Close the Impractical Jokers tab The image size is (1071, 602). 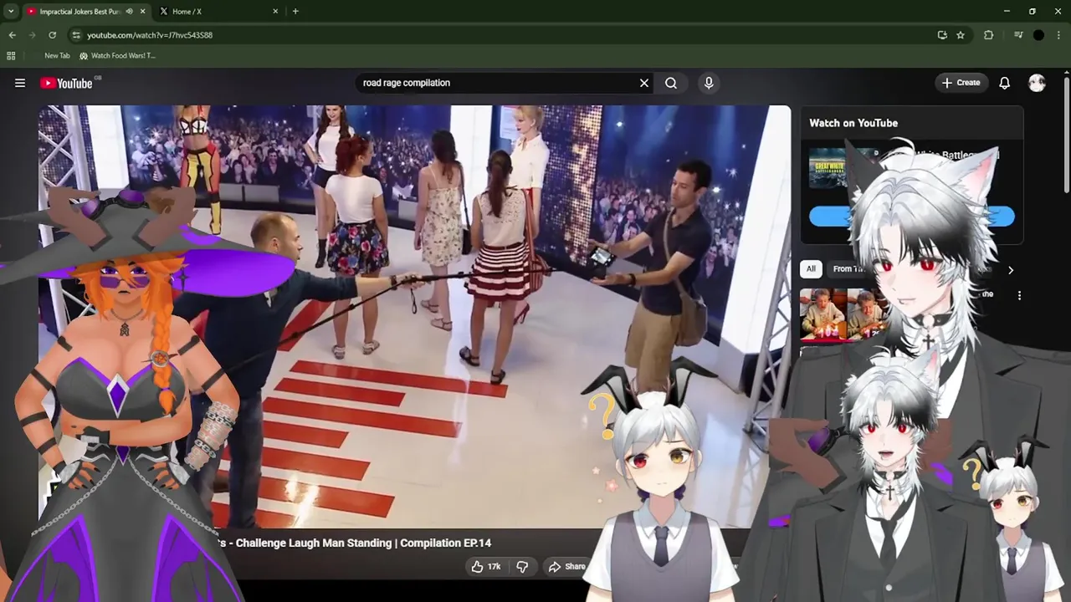(143, 12)
